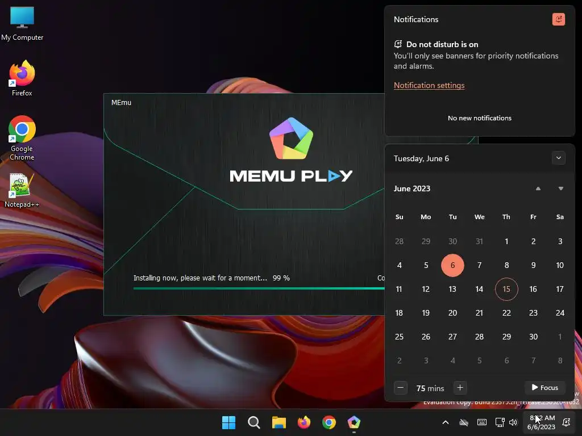This screenshot has width=582, height=436.
Task: Go to next month in calendar
Action: [560, 188]
